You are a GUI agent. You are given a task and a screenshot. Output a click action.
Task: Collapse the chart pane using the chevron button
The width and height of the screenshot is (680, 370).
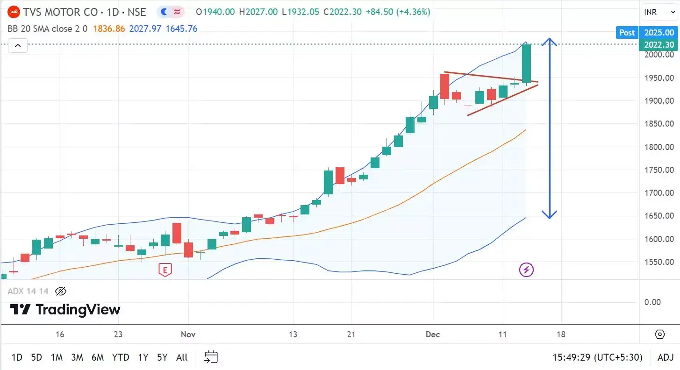point(17,45)
